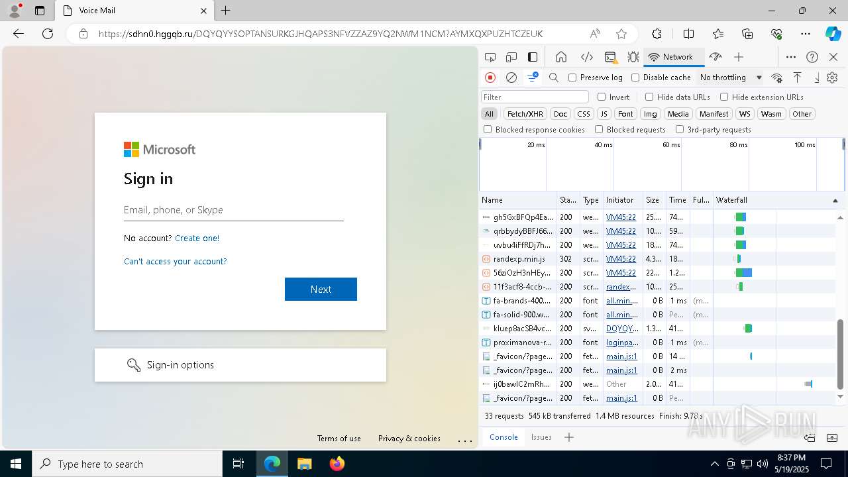Check Hide extension URLs
Image resolution: width=848 pixels, height=477 pixels.
tap(724, 97)
